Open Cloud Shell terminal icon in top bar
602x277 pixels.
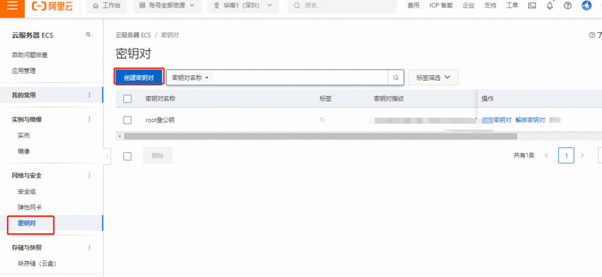pos(532,6)
